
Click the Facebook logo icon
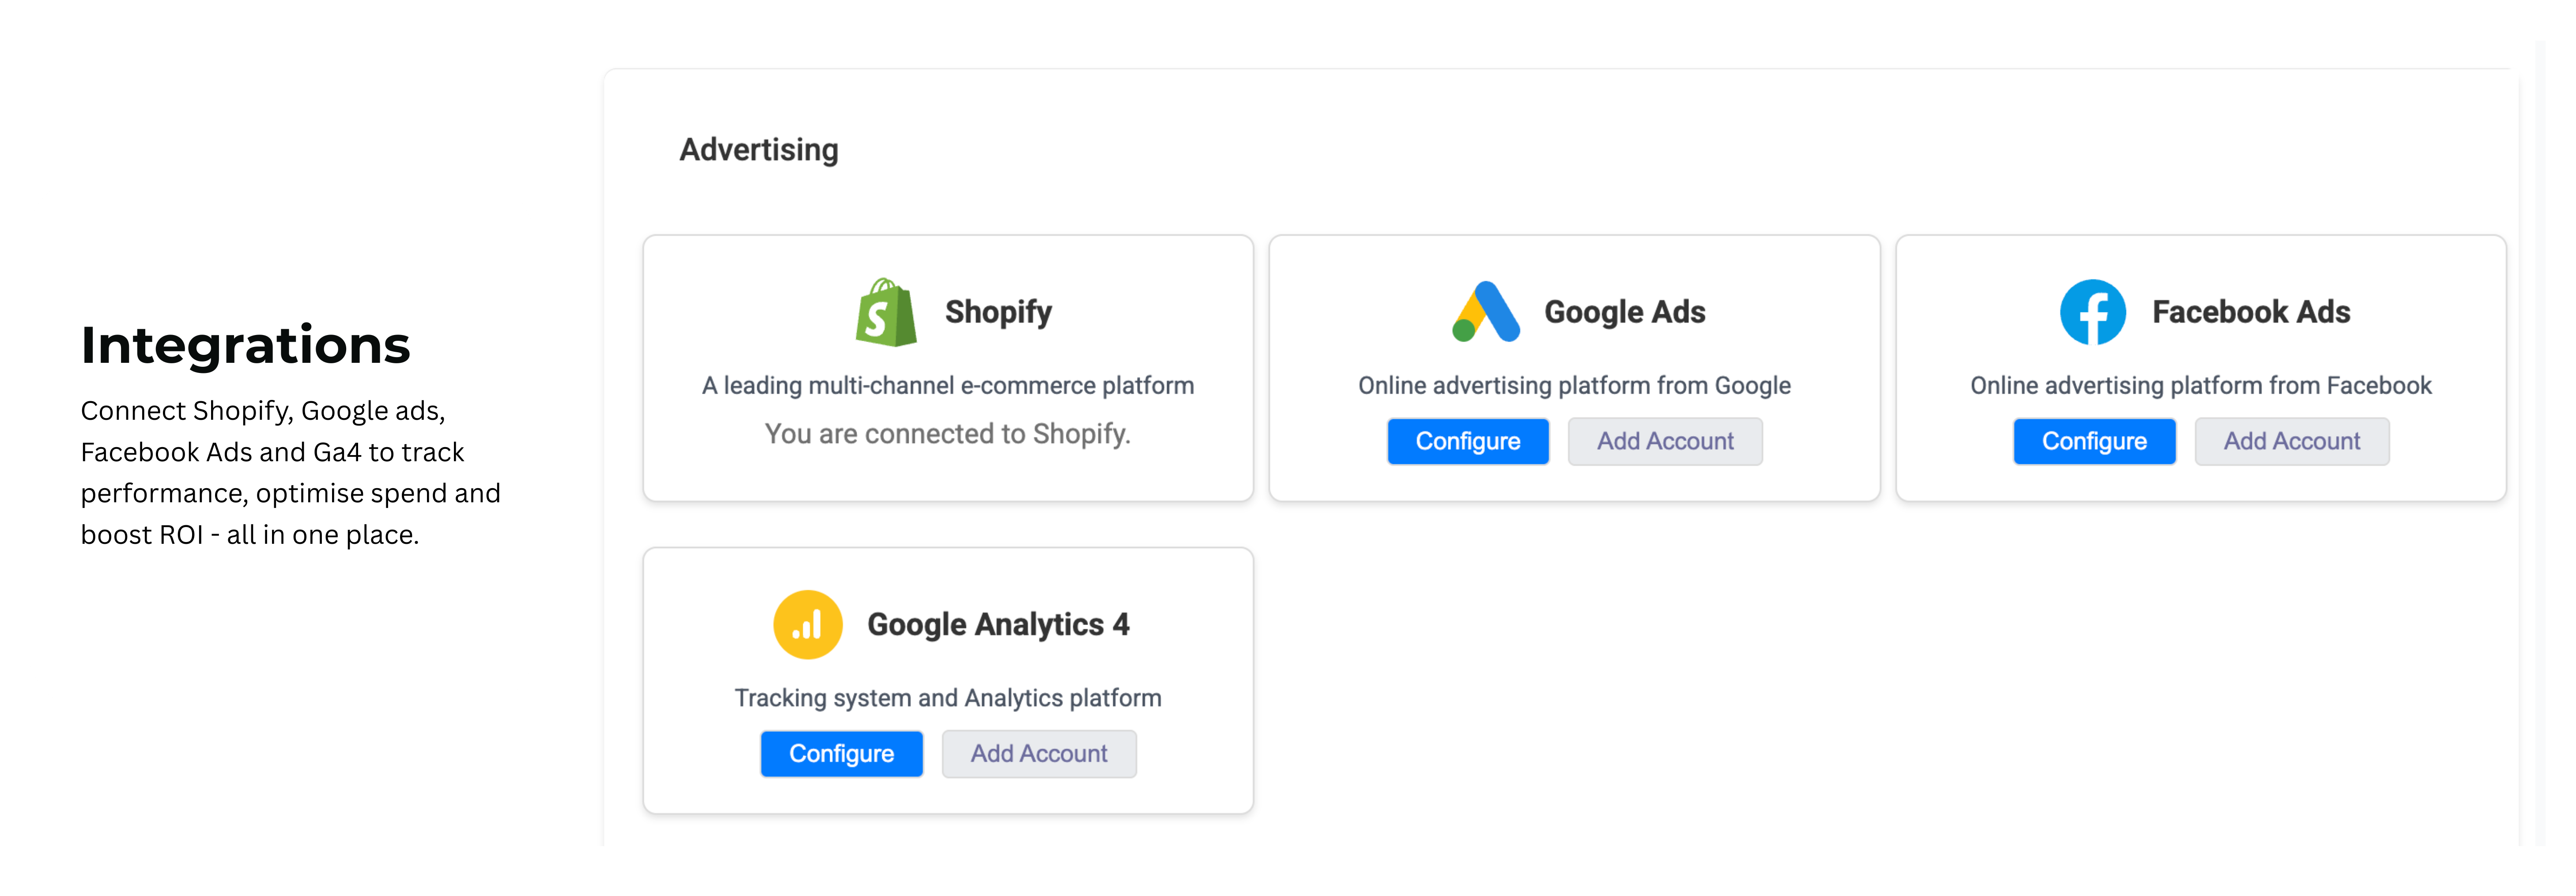2092,312
